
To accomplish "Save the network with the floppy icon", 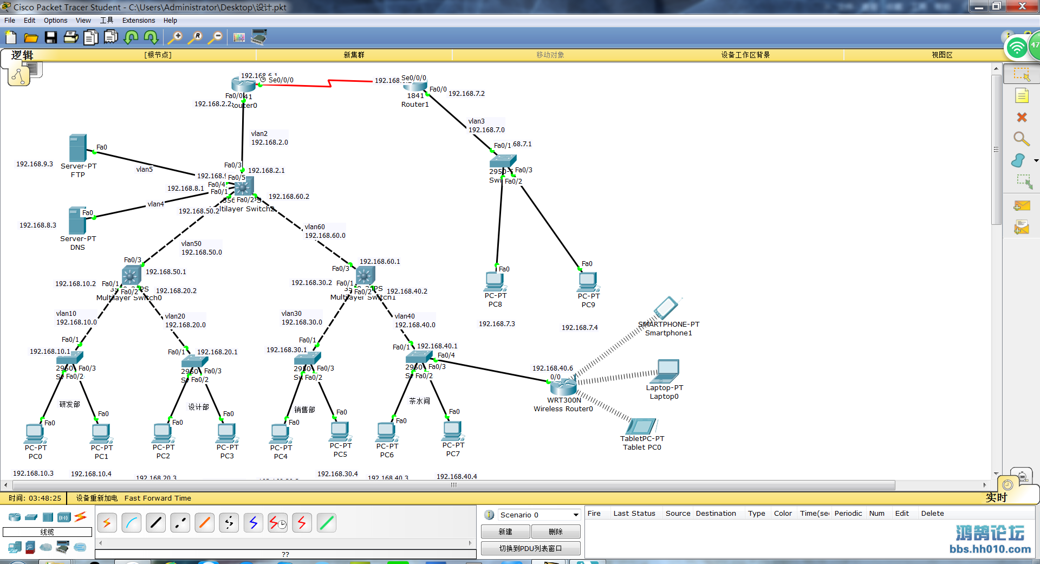I will (51, 37).
